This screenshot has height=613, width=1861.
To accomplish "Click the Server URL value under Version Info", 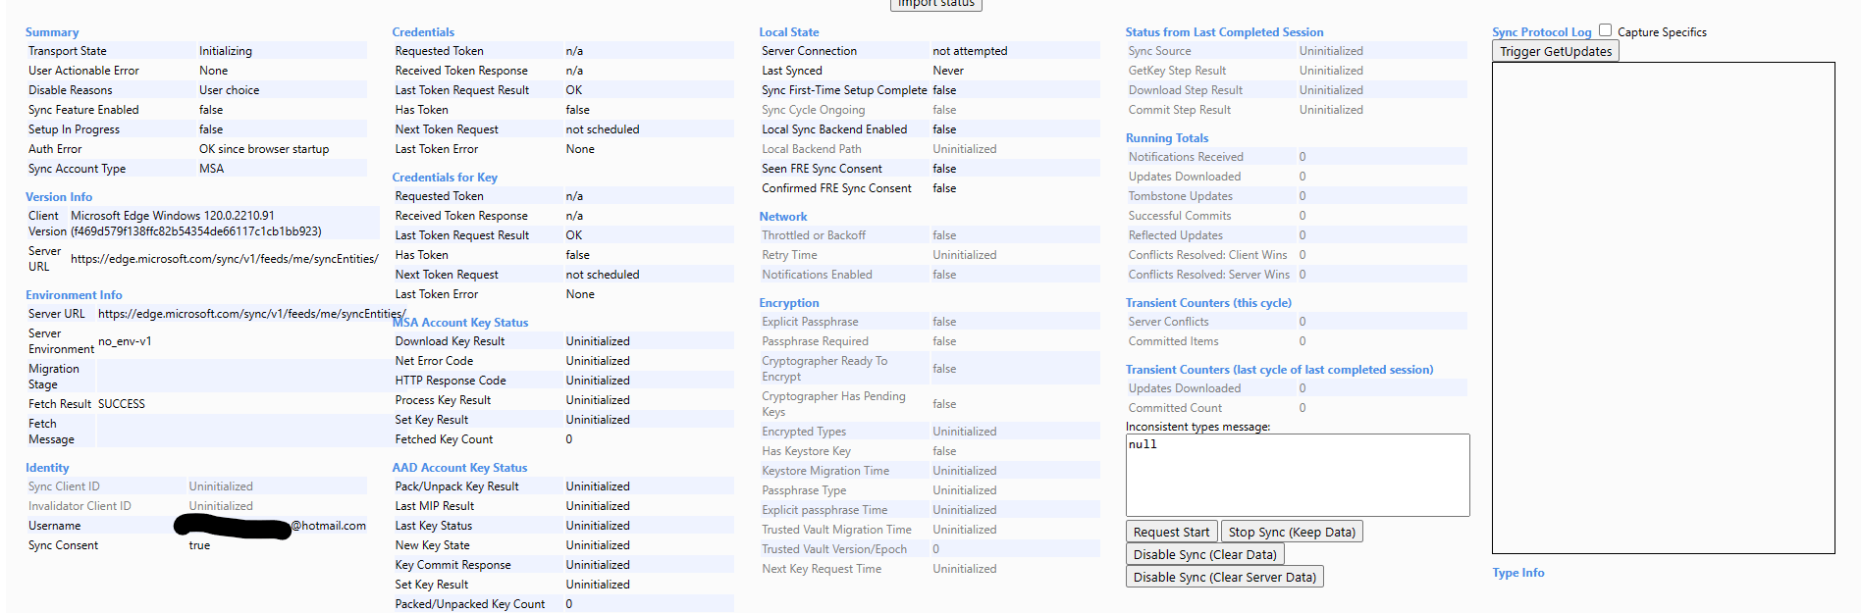I will [x=225, y=259].
